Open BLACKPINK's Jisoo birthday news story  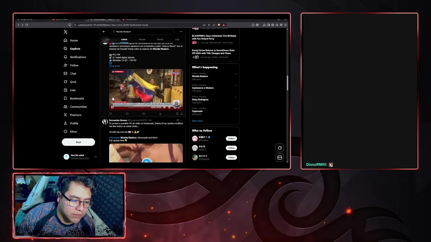(214, 39)
